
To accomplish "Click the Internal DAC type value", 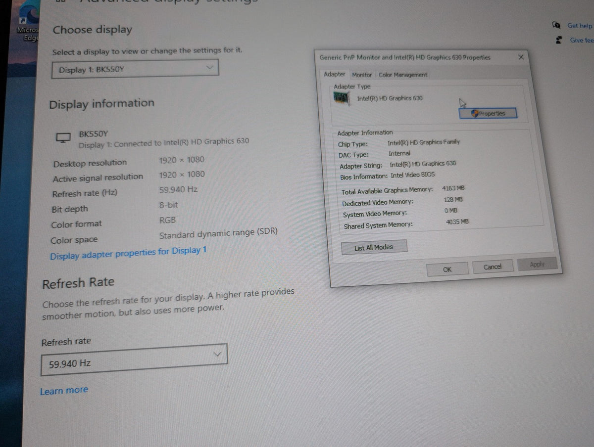I will 399,154.
